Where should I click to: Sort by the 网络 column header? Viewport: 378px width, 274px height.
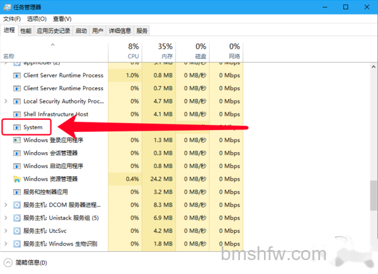click(226, 52)
